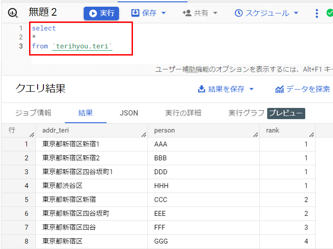Click rank value 4 in GGG row

pos(306,241)
